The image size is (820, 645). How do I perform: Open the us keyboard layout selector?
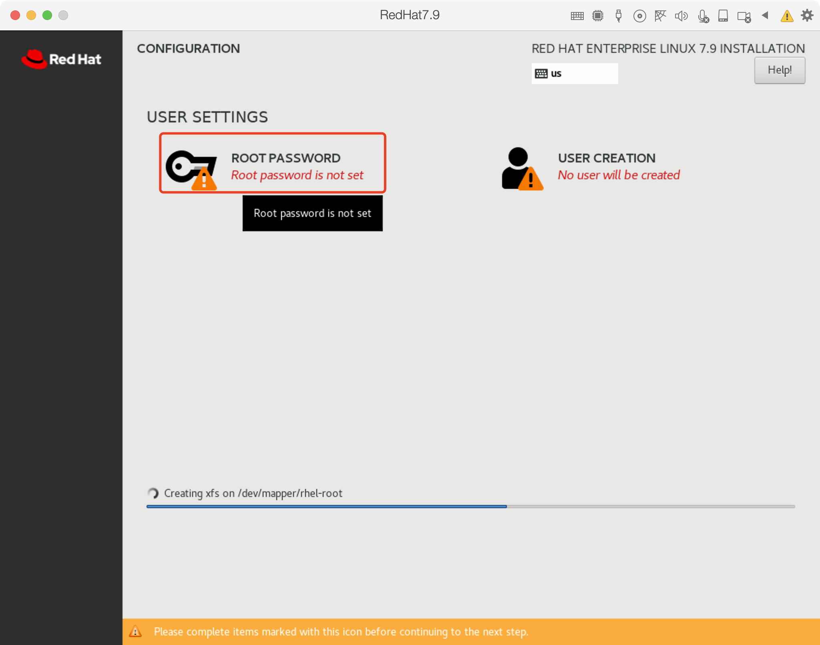(574, 74)
